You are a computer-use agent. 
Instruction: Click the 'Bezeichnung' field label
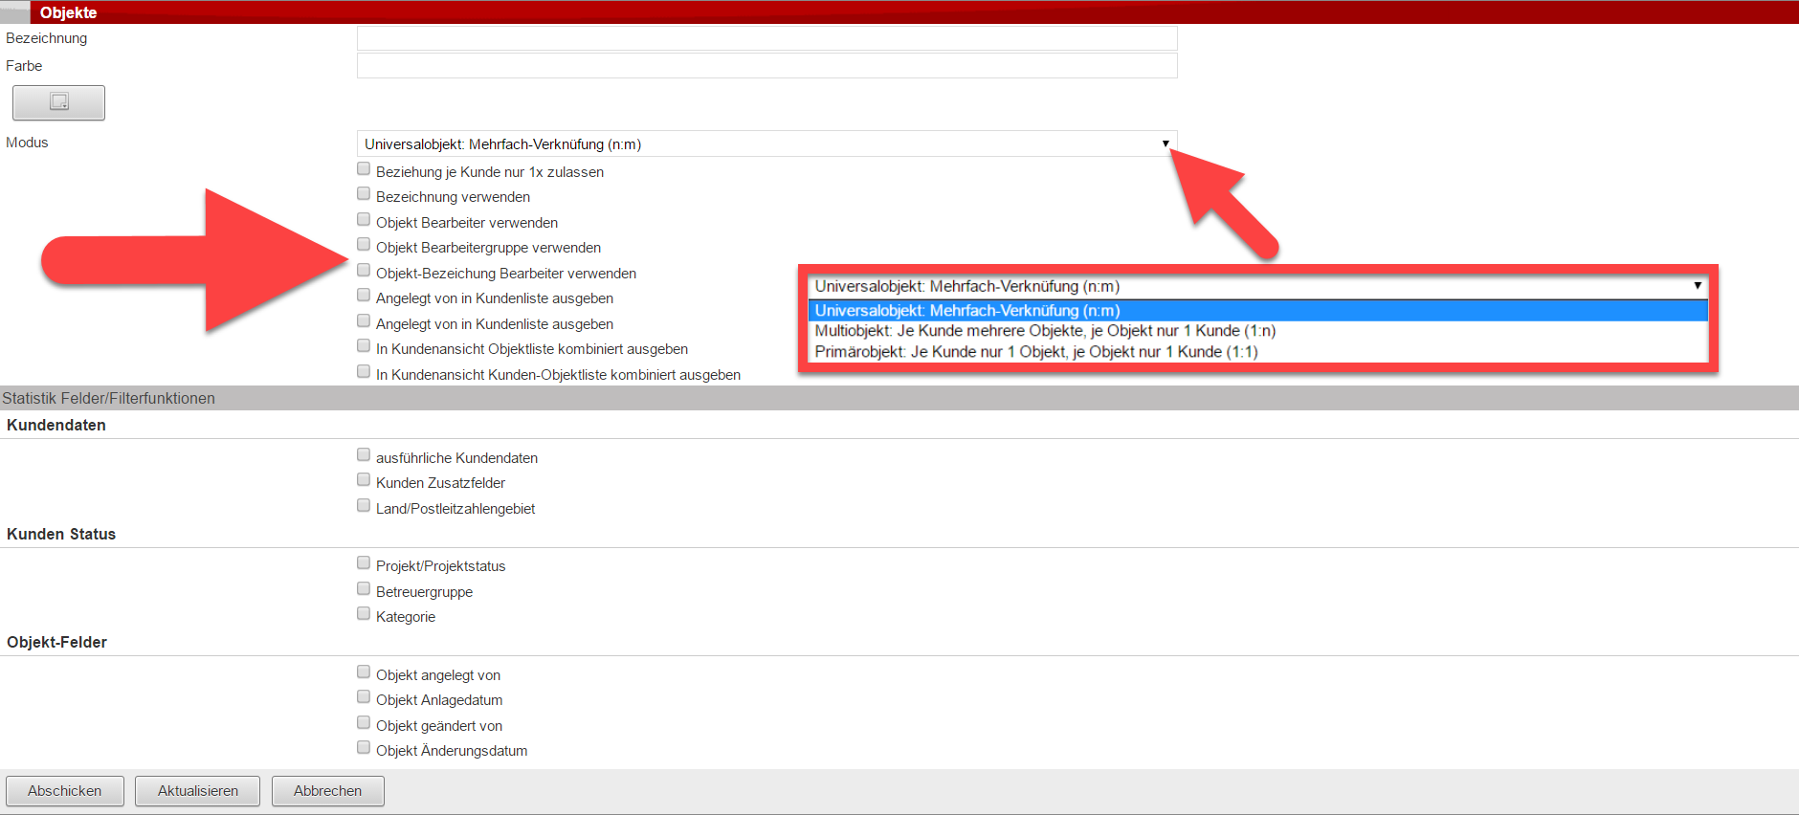46,38
